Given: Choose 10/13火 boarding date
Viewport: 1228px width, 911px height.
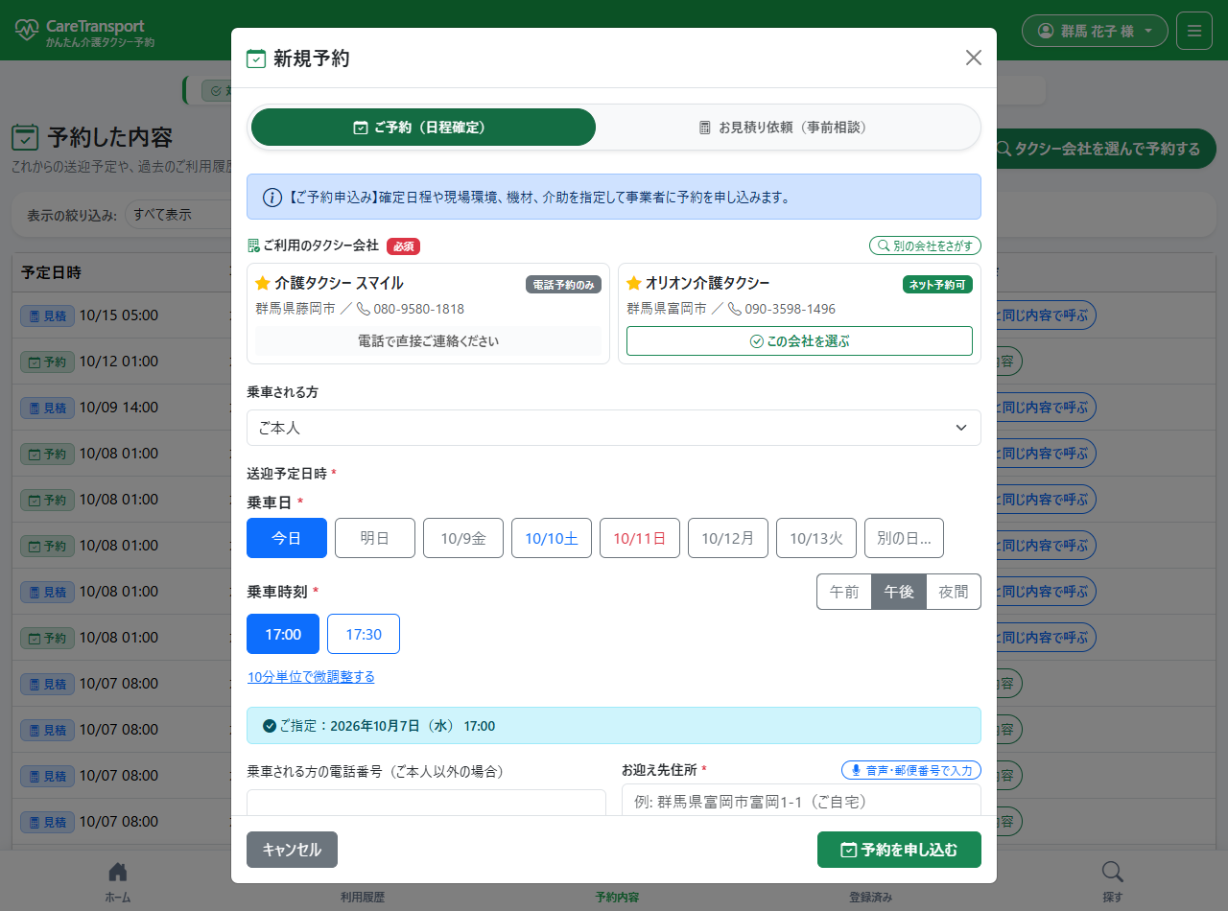Looking at the screenshot, I should point(816,538).
